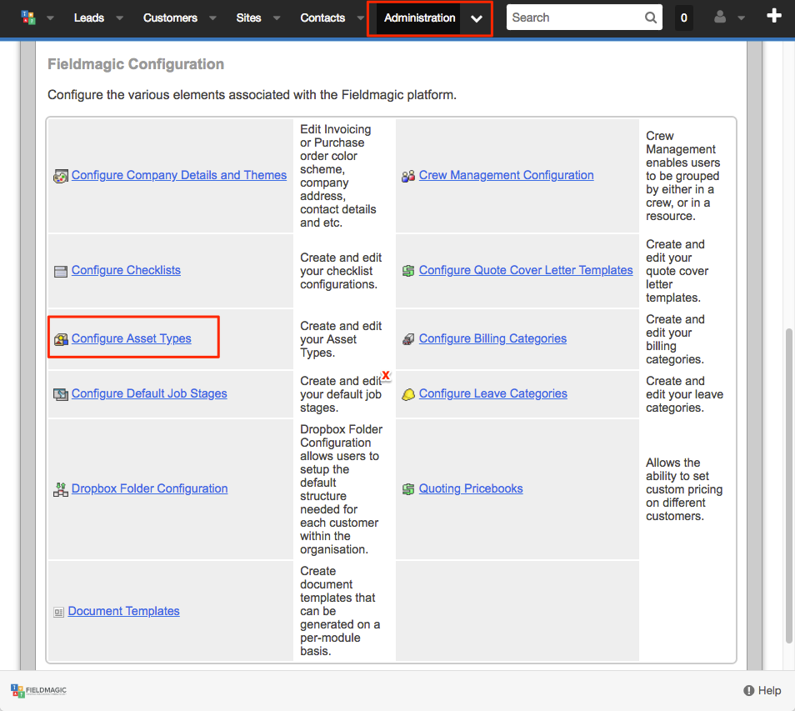Click the Document Templates icon

tap(59, 612)
